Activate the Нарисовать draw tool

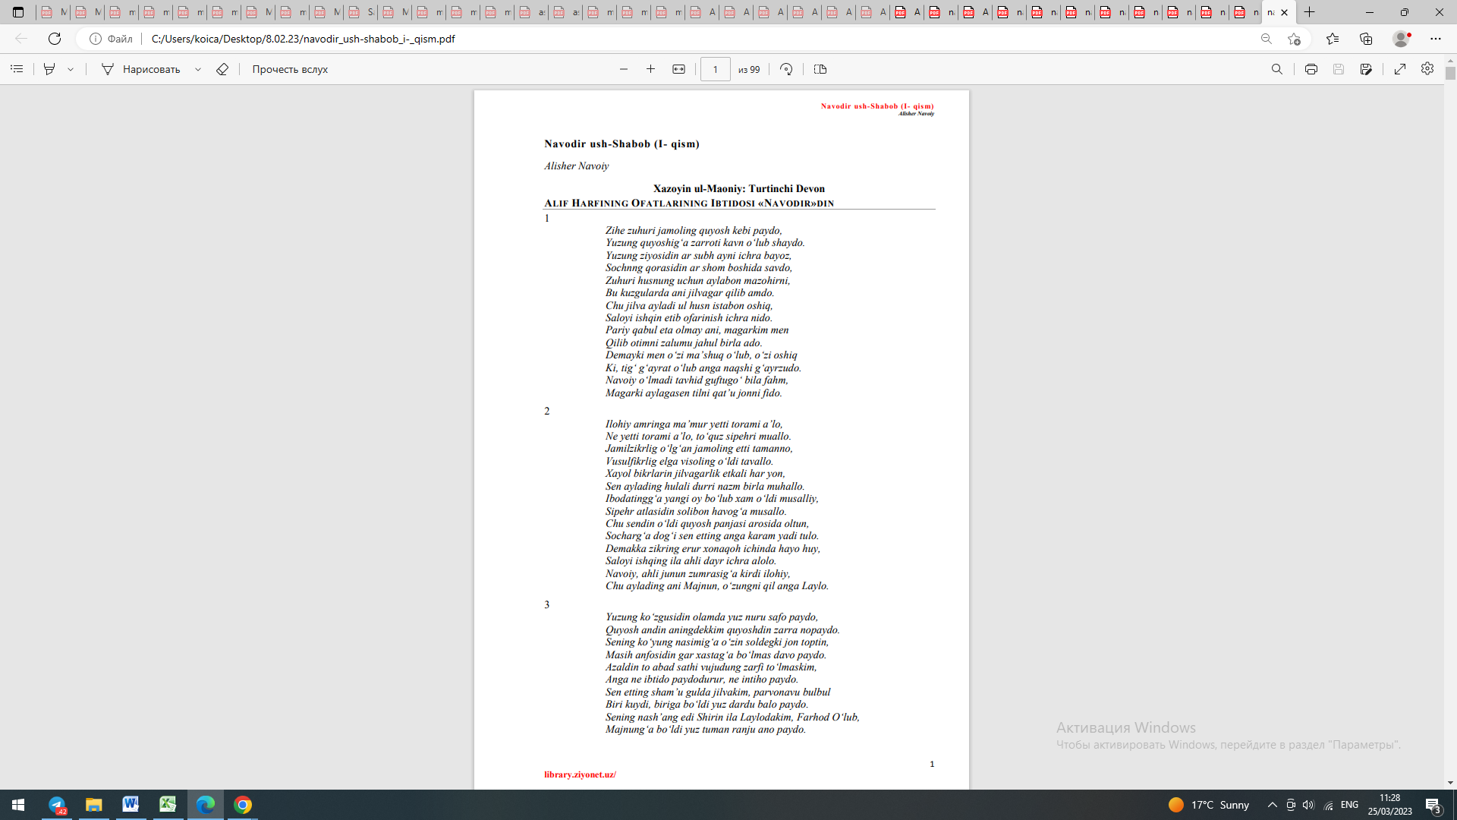(141, 69)
